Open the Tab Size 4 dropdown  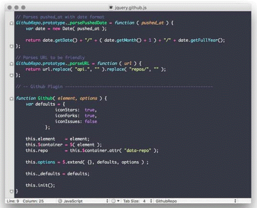click(x=138, y=201)
